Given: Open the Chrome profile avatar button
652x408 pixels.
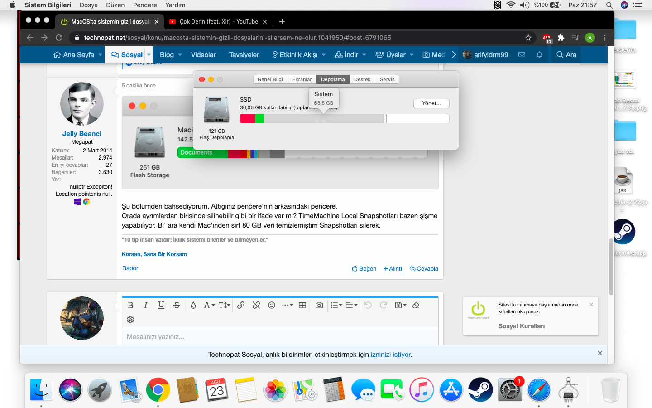Looking at the screenshot, I should pyautogui.click(x=590, y=38).
